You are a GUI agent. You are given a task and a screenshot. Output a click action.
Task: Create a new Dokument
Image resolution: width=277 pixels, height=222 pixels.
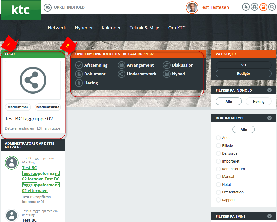point(95,74)
